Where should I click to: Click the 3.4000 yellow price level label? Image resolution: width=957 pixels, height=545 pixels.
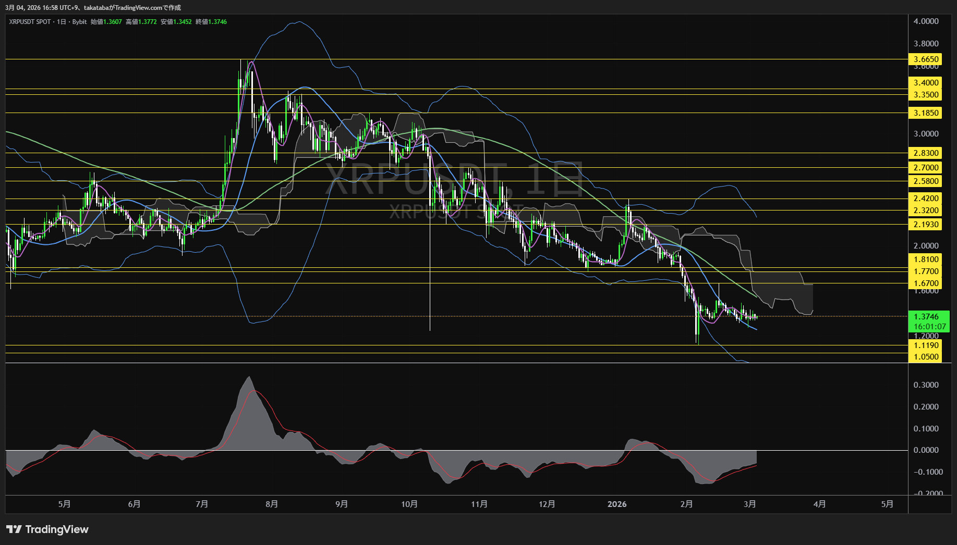tap(925, 83)
